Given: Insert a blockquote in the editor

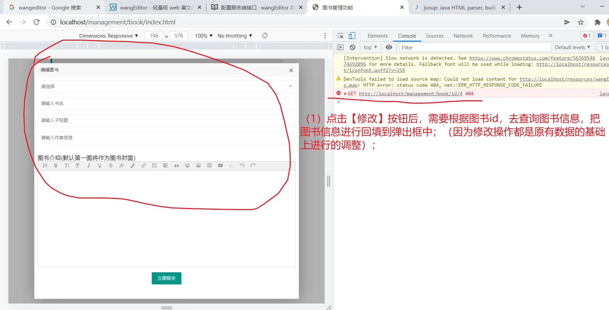Looking at the screenshot, I should 177,166.
